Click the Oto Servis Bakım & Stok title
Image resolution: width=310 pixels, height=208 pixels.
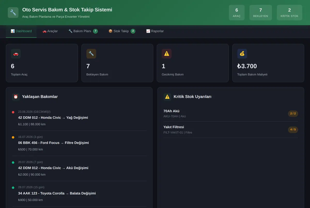pos(67,10)
